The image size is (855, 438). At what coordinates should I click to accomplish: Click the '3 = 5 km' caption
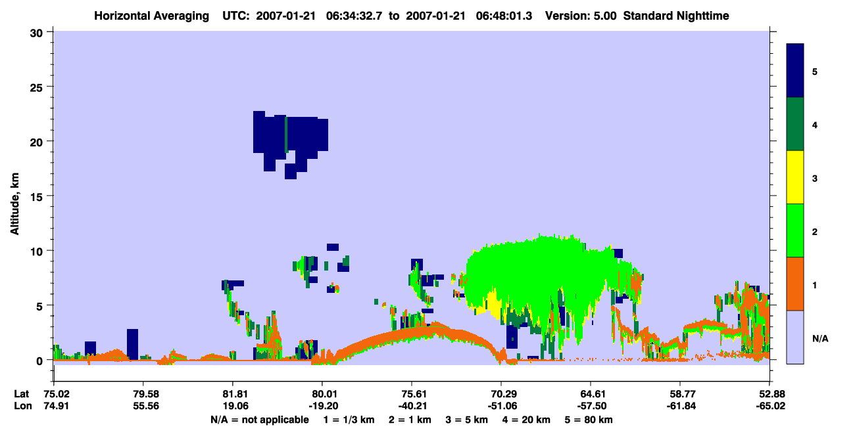(468, 420)
